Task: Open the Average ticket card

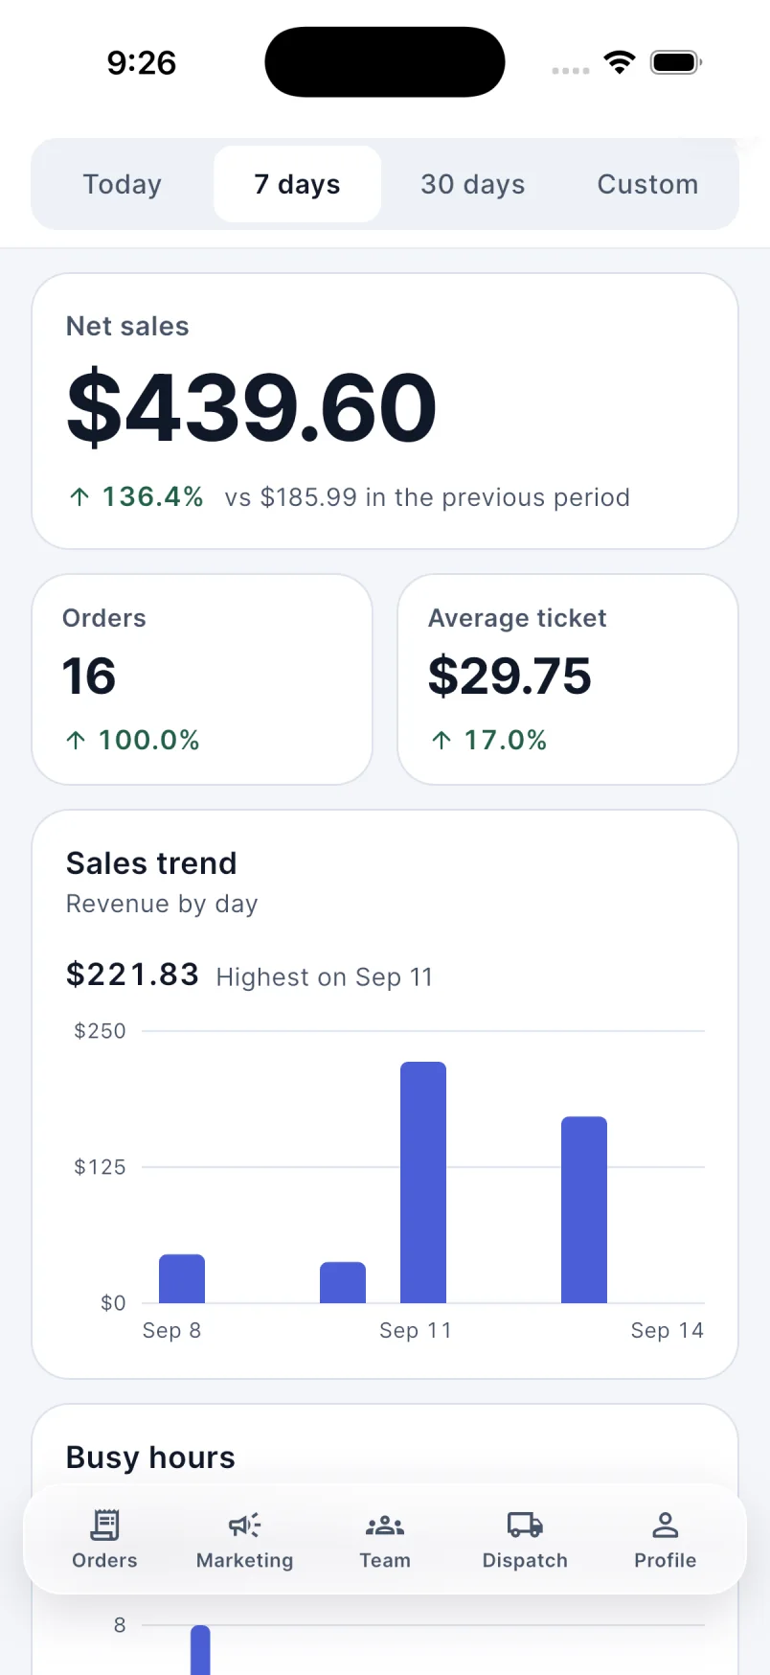Action: click(568, 679)
